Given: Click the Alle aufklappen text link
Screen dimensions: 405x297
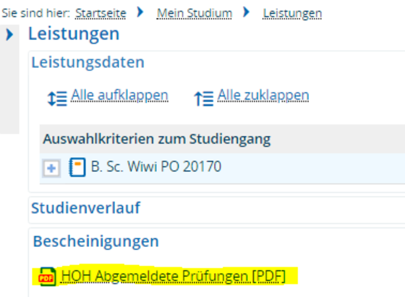Looking at the screenshot, I should pyautogui.click(x=120, y=95).
